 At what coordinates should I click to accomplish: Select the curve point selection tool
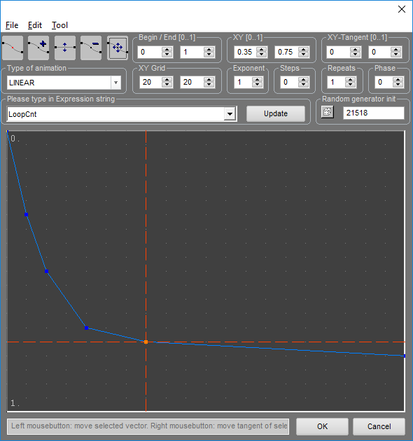(x=13, y=48)
